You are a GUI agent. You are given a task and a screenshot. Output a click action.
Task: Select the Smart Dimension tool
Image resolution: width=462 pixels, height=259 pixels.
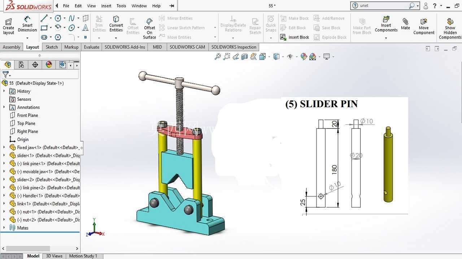click(x=27, y=24)
